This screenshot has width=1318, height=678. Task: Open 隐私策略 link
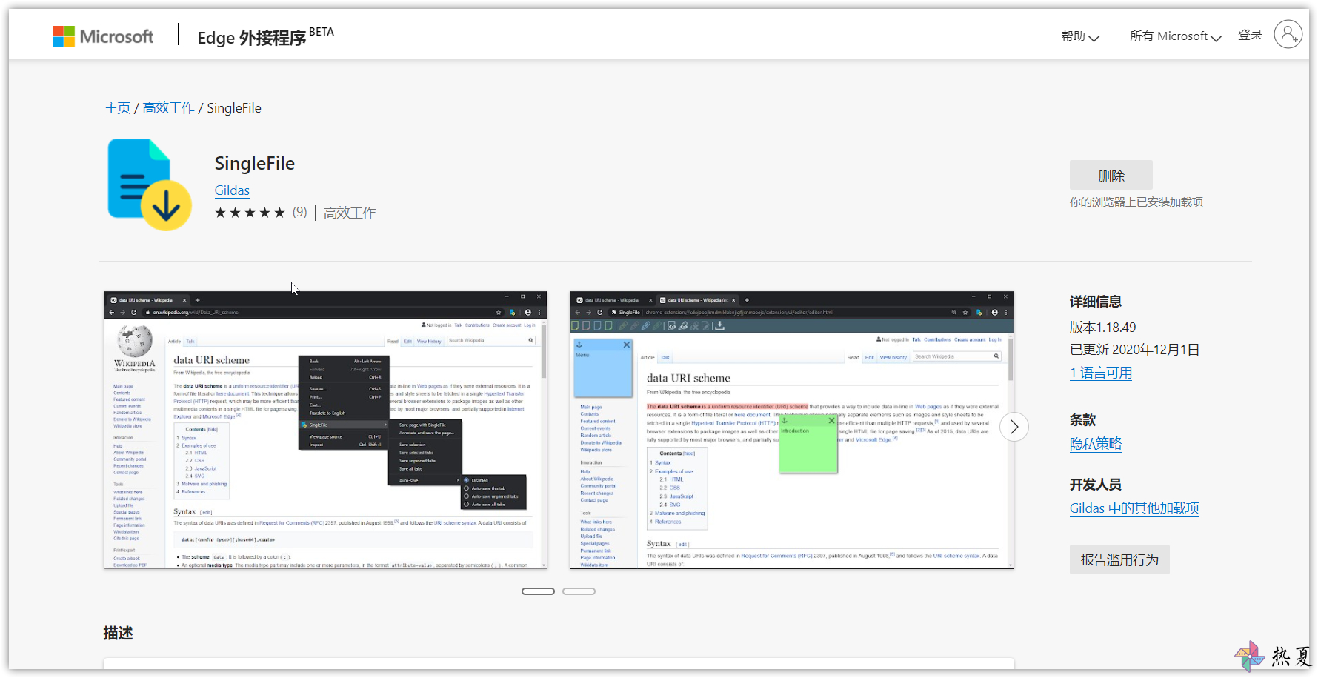pyautogui.click(x=1095, y=444)
